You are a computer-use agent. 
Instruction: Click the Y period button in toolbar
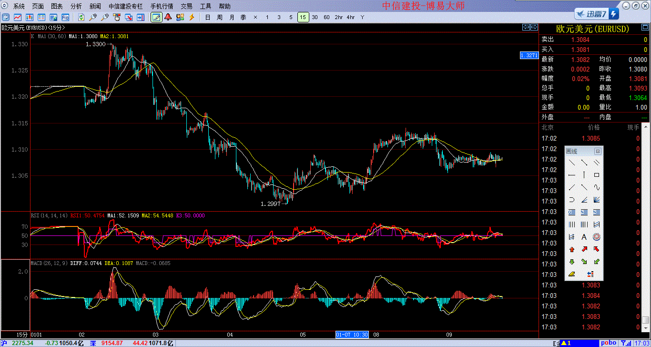(x=362, y=17)
